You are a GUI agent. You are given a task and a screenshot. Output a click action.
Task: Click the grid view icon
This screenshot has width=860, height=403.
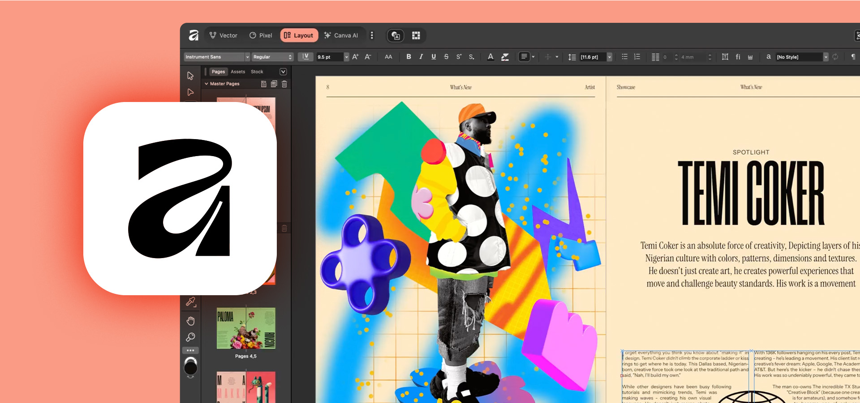click(x=416, y=35)
